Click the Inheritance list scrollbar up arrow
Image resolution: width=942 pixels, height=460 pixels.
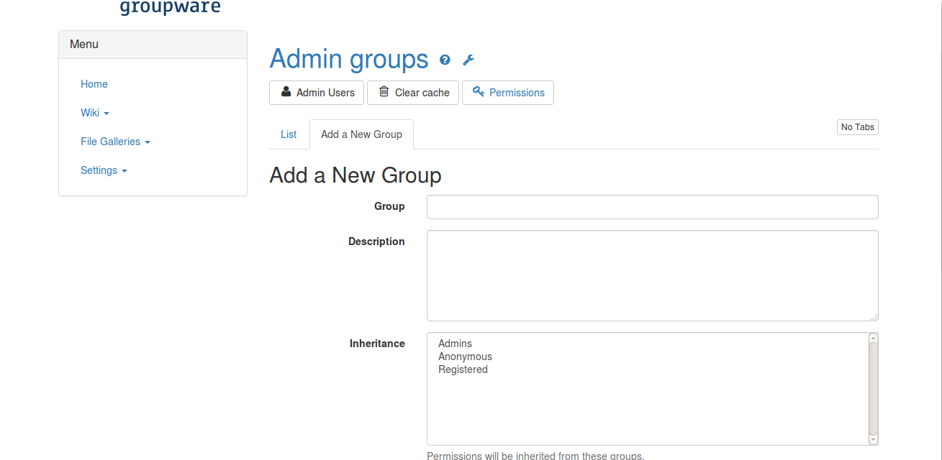point(873,338)
